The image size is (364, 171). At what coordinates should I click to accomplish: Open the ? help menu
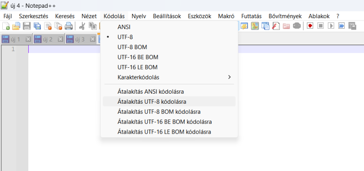pyautogui.click(x=338, y=16)
